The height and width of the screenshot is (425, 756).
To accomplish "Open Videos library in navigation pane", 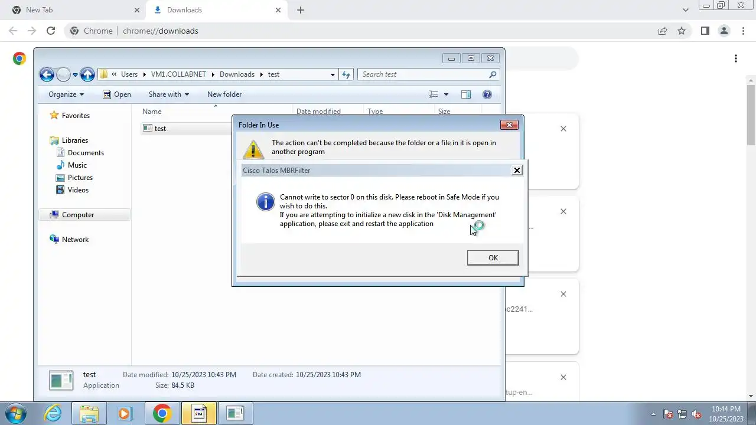I will (78, 190).
